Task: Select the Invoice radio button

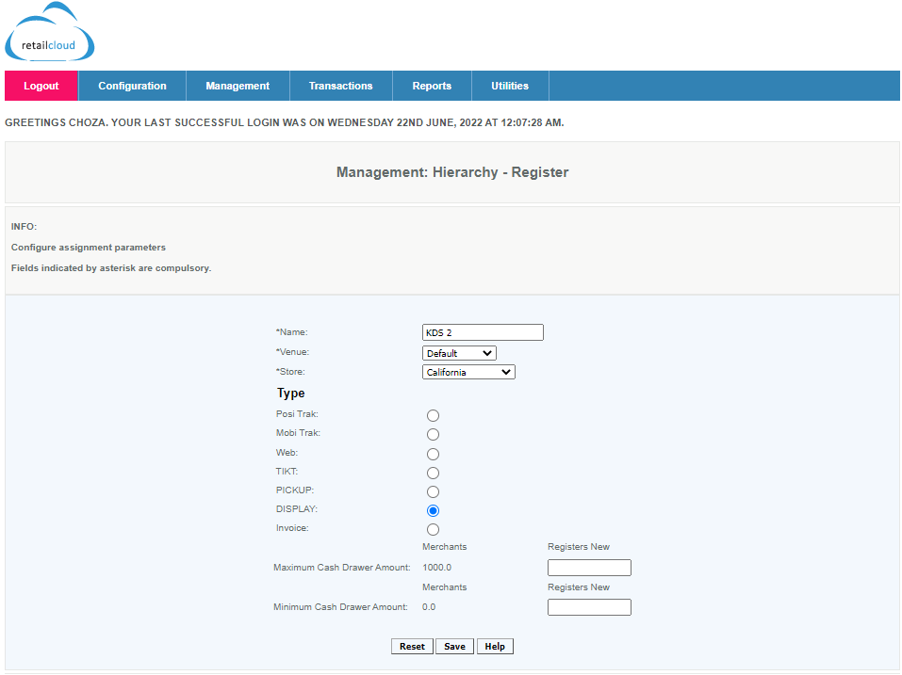Action: click(x=434, y=530)
